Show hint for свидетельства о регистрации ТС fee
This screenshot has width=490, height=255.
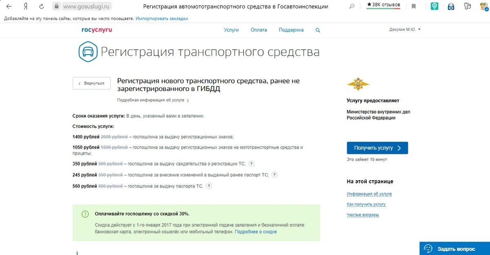252,164
